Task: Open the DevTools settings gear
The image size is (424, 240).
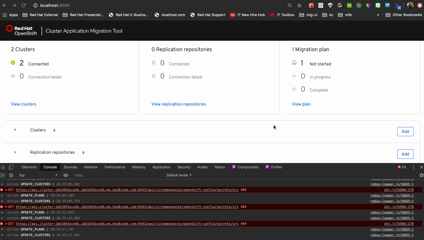Action: pyautogui.click(x=421, y=175)
